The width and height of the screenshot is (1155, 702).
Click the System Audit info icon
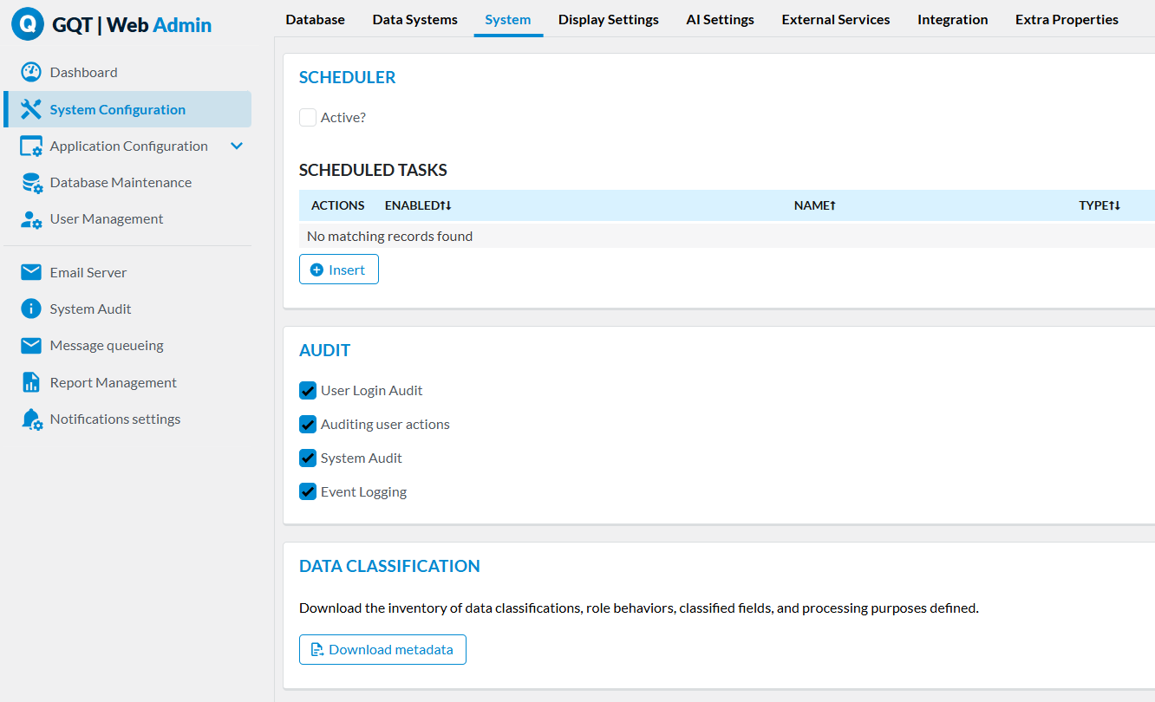tap(31, 309)
